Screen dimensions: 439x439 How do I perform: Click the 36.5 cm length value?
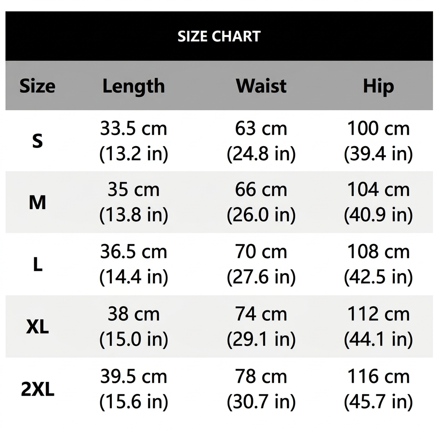tap(134, 252)
